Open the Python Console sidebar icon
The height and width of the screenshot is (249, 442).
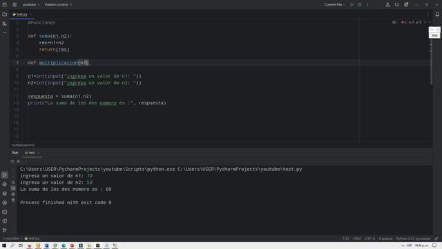[x=5, y=184]
